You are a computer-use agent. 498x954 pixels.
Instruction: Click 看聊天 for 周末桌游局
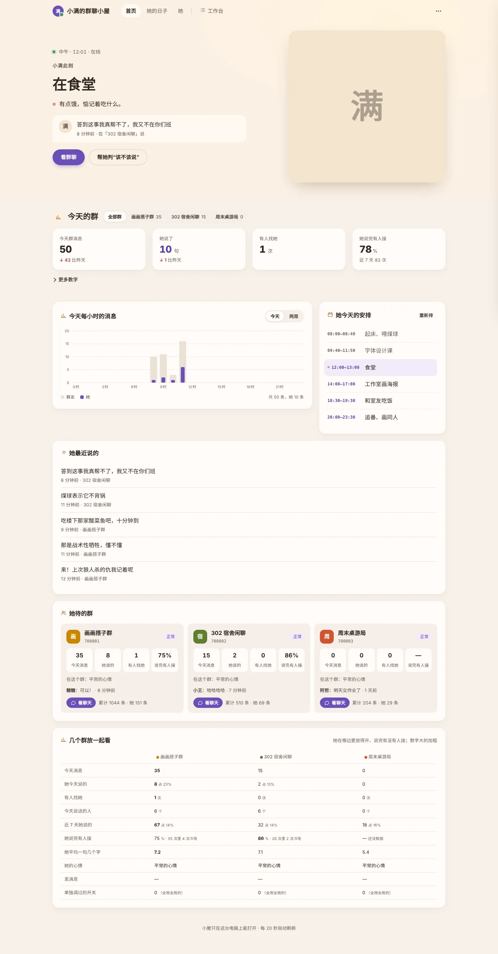335,702
